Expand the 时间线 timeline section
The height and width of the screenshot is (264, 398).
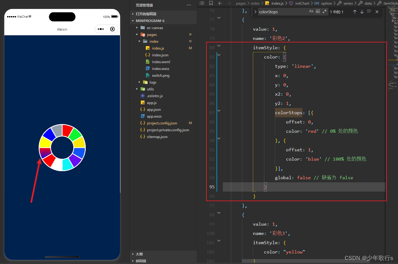tap(163, 261)
